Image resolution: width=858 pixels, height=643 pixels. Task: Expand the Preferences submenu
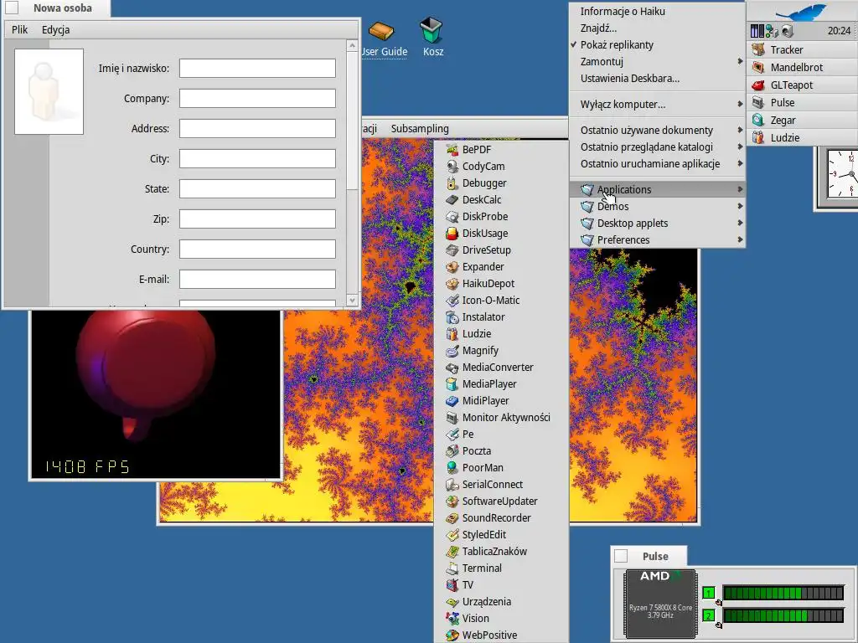pos(657,240)
